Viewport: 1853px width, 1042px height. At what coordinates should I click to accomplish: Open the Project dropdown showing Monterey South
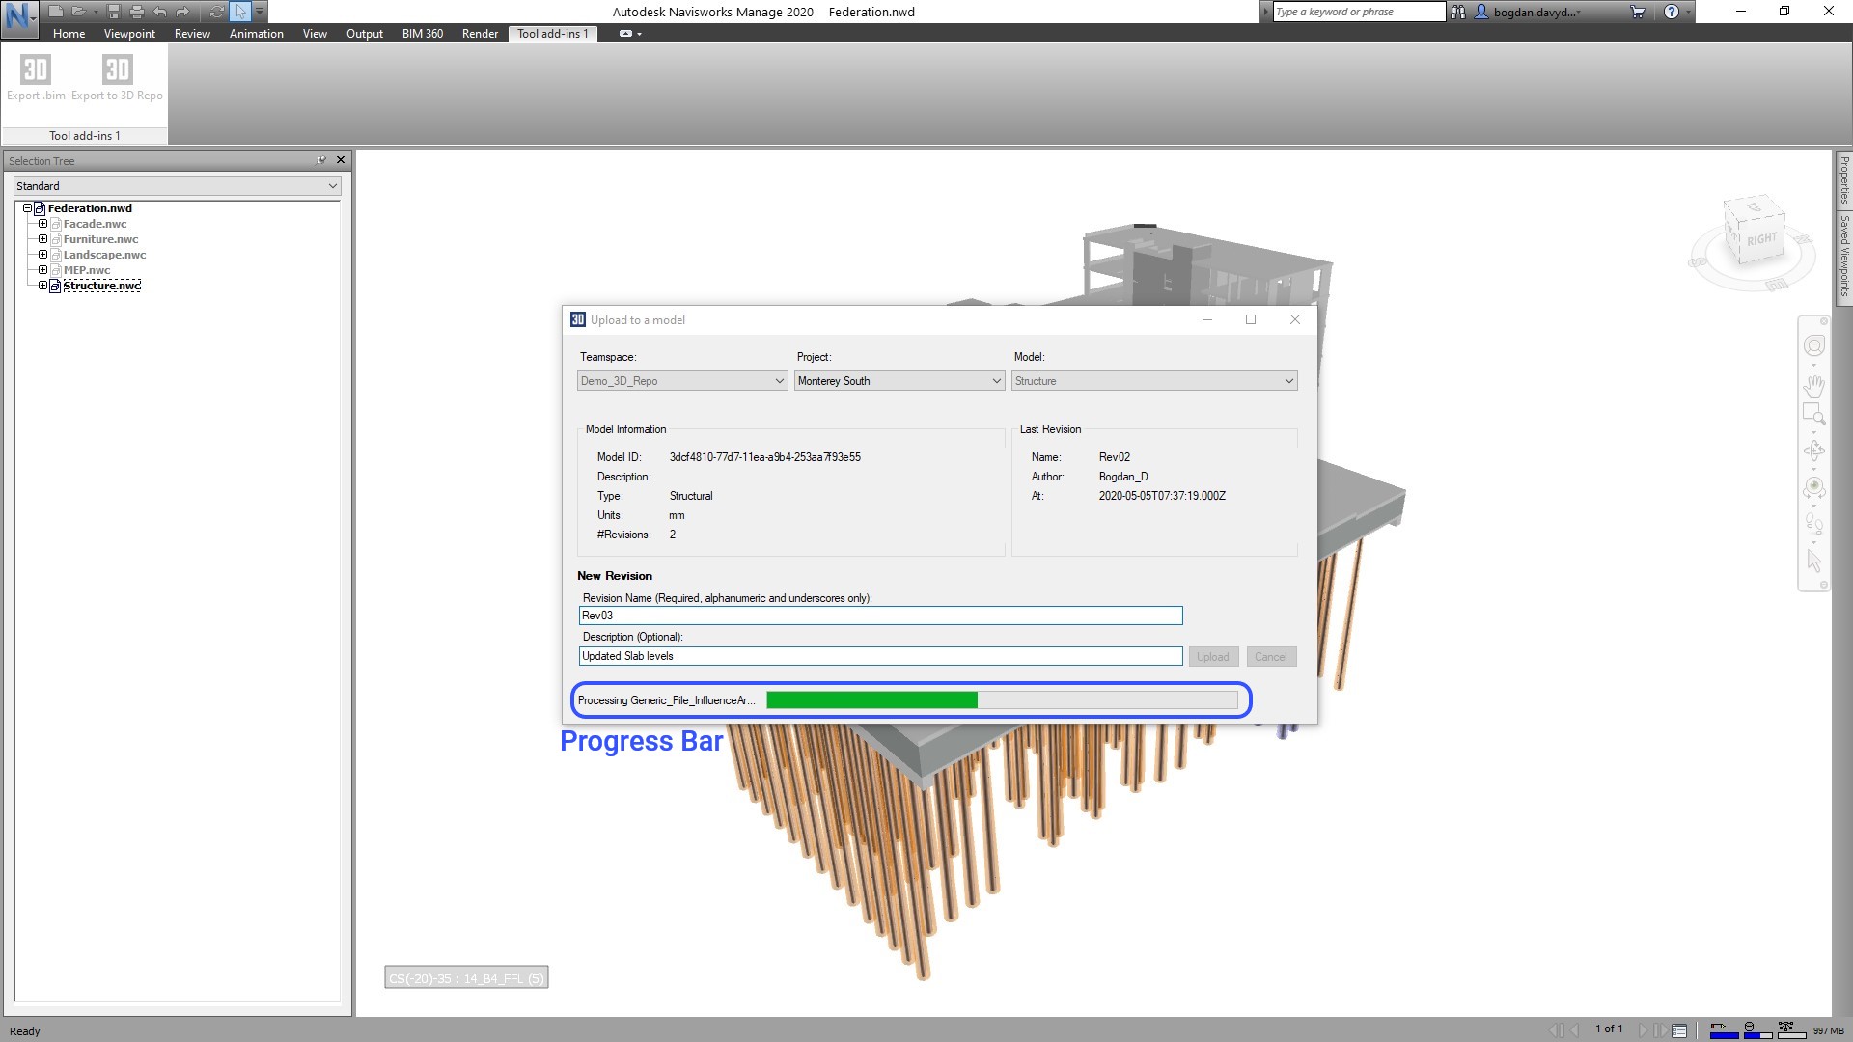coord(899,381)
